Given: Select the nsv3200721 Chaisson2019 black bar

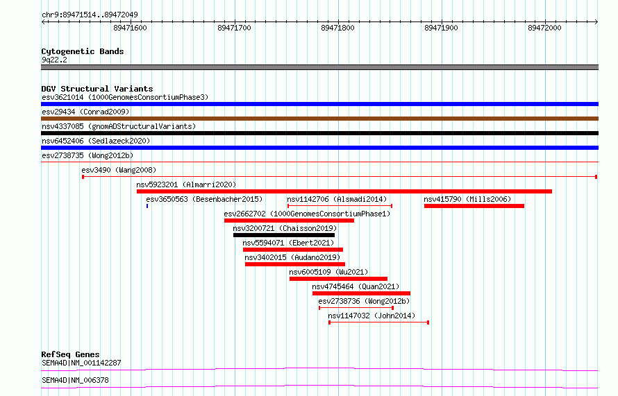Looking at the screenshot, I should pos(284,235).
